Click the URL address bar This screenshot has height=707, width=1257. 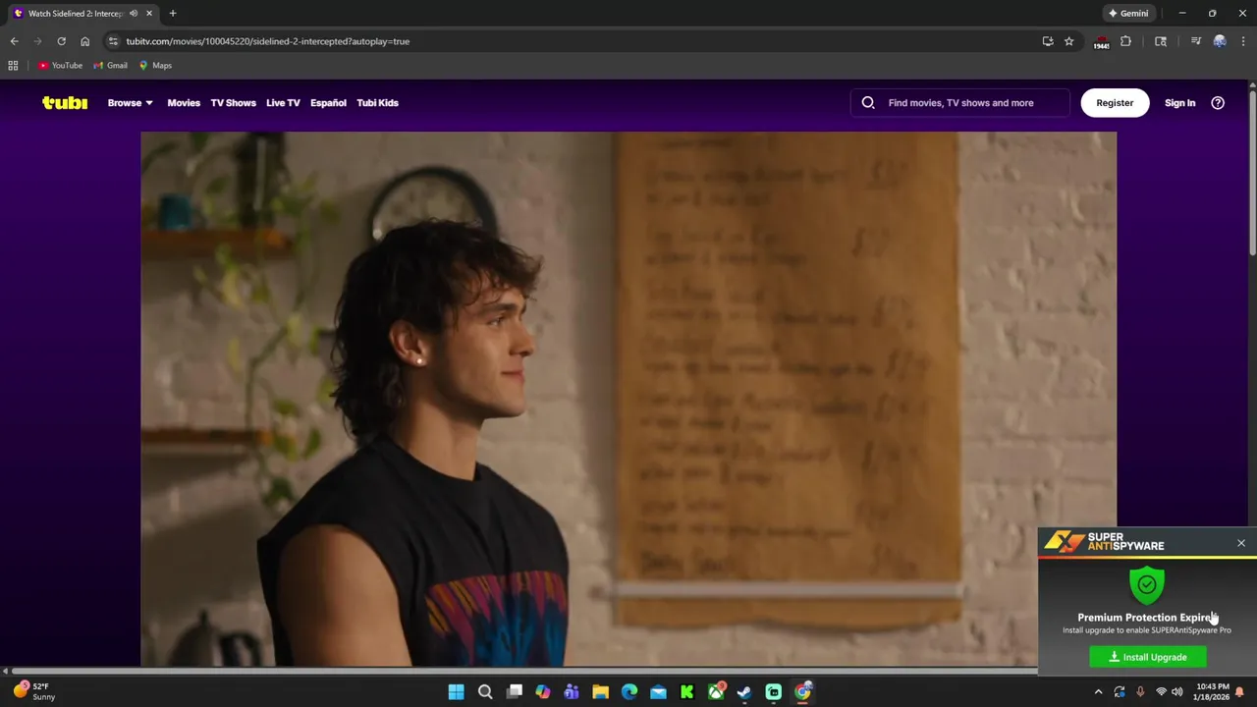(x=581, y=41)
